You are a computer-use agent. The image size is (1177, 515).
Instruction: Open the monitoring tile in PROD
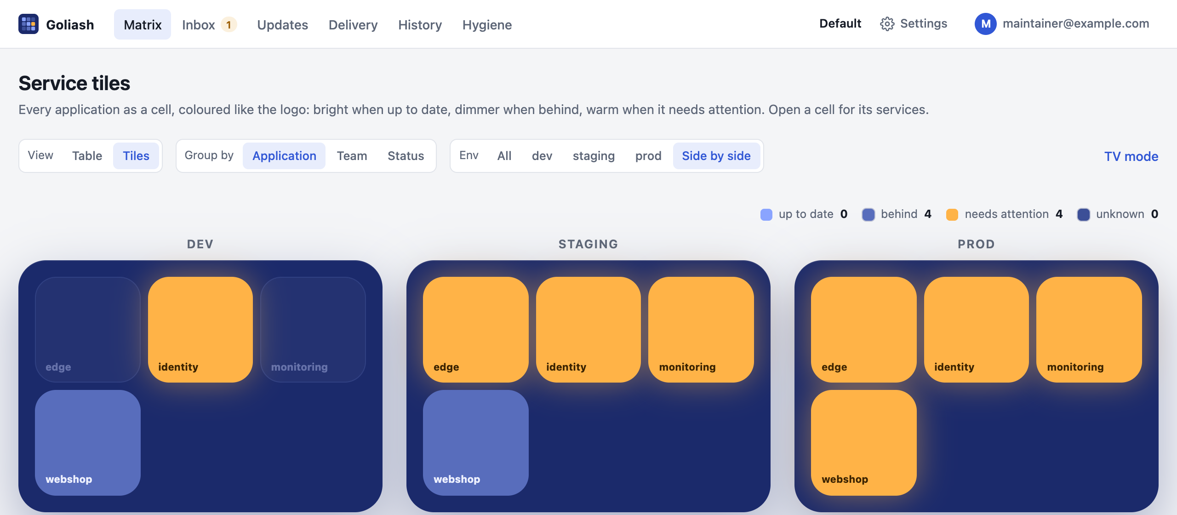point(1089,329)
